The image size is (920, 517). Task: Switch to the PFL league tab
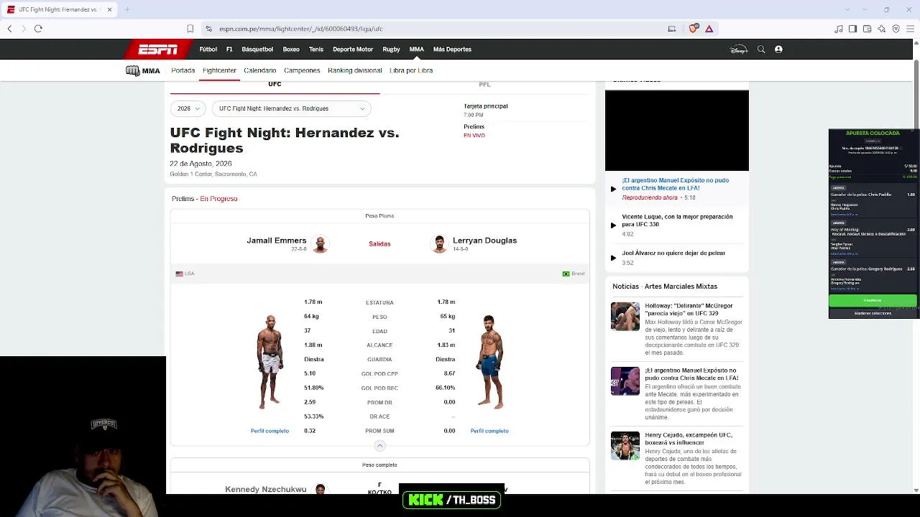click(484, 85)
